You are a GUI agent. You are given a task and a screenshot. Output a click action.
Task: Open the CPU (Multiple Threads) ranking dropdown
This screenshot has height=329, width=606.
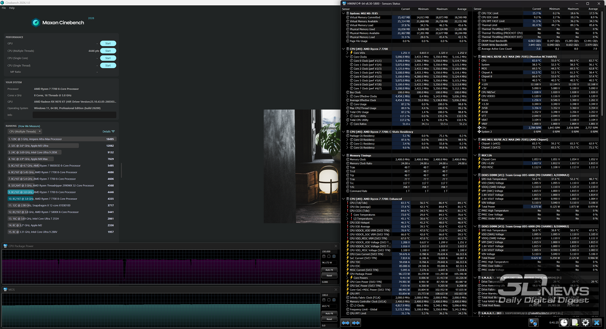(x=25, y=132)
